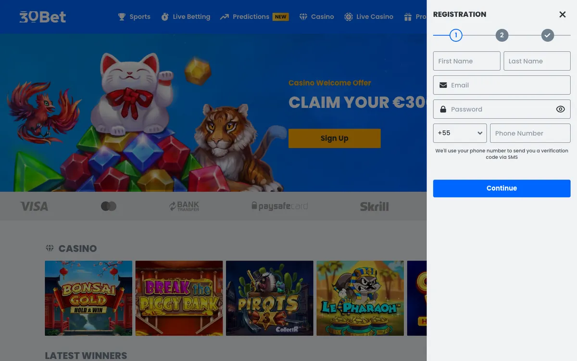Screen dimensions: 577x361
Task: Open Le Pharaoh game thumbnail
Action: [360, 298]
